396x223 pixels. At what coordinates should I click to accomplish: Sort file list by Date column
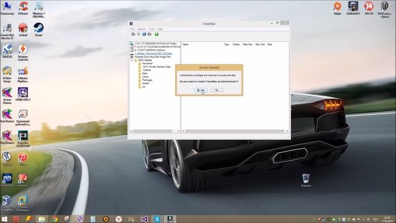point(270,44)
